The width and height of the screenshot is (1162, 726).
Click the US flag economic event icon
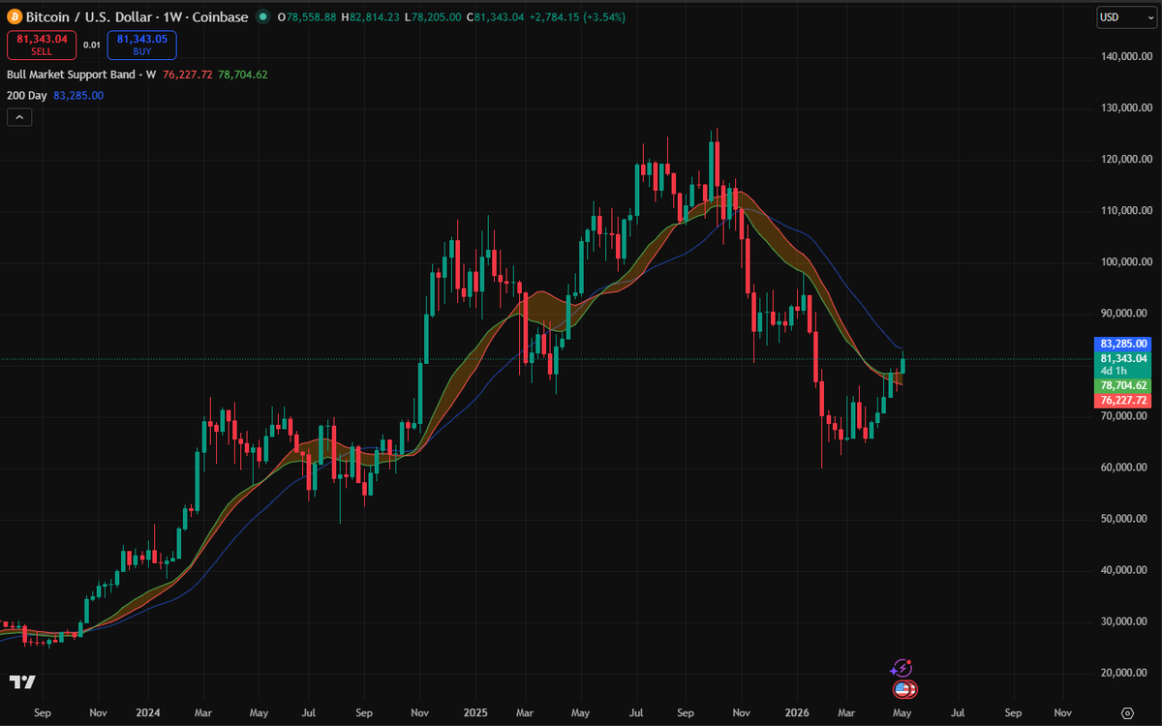tap(903, 689)
